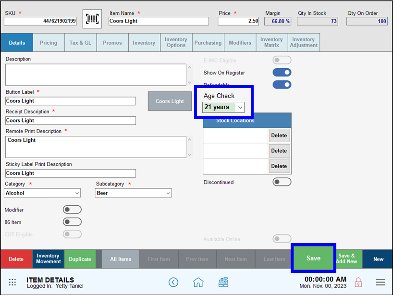Click the barcode scan icon next to SKU
This screenshot has height=295, width=393.
(92, 19)
